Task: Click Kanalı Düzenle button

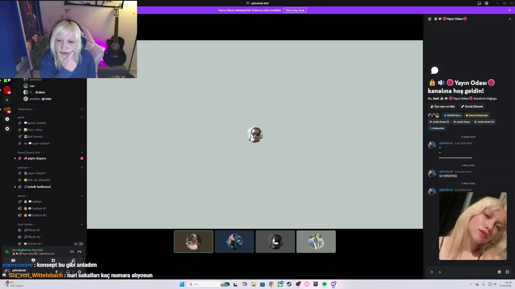Action: coord(472,106)
